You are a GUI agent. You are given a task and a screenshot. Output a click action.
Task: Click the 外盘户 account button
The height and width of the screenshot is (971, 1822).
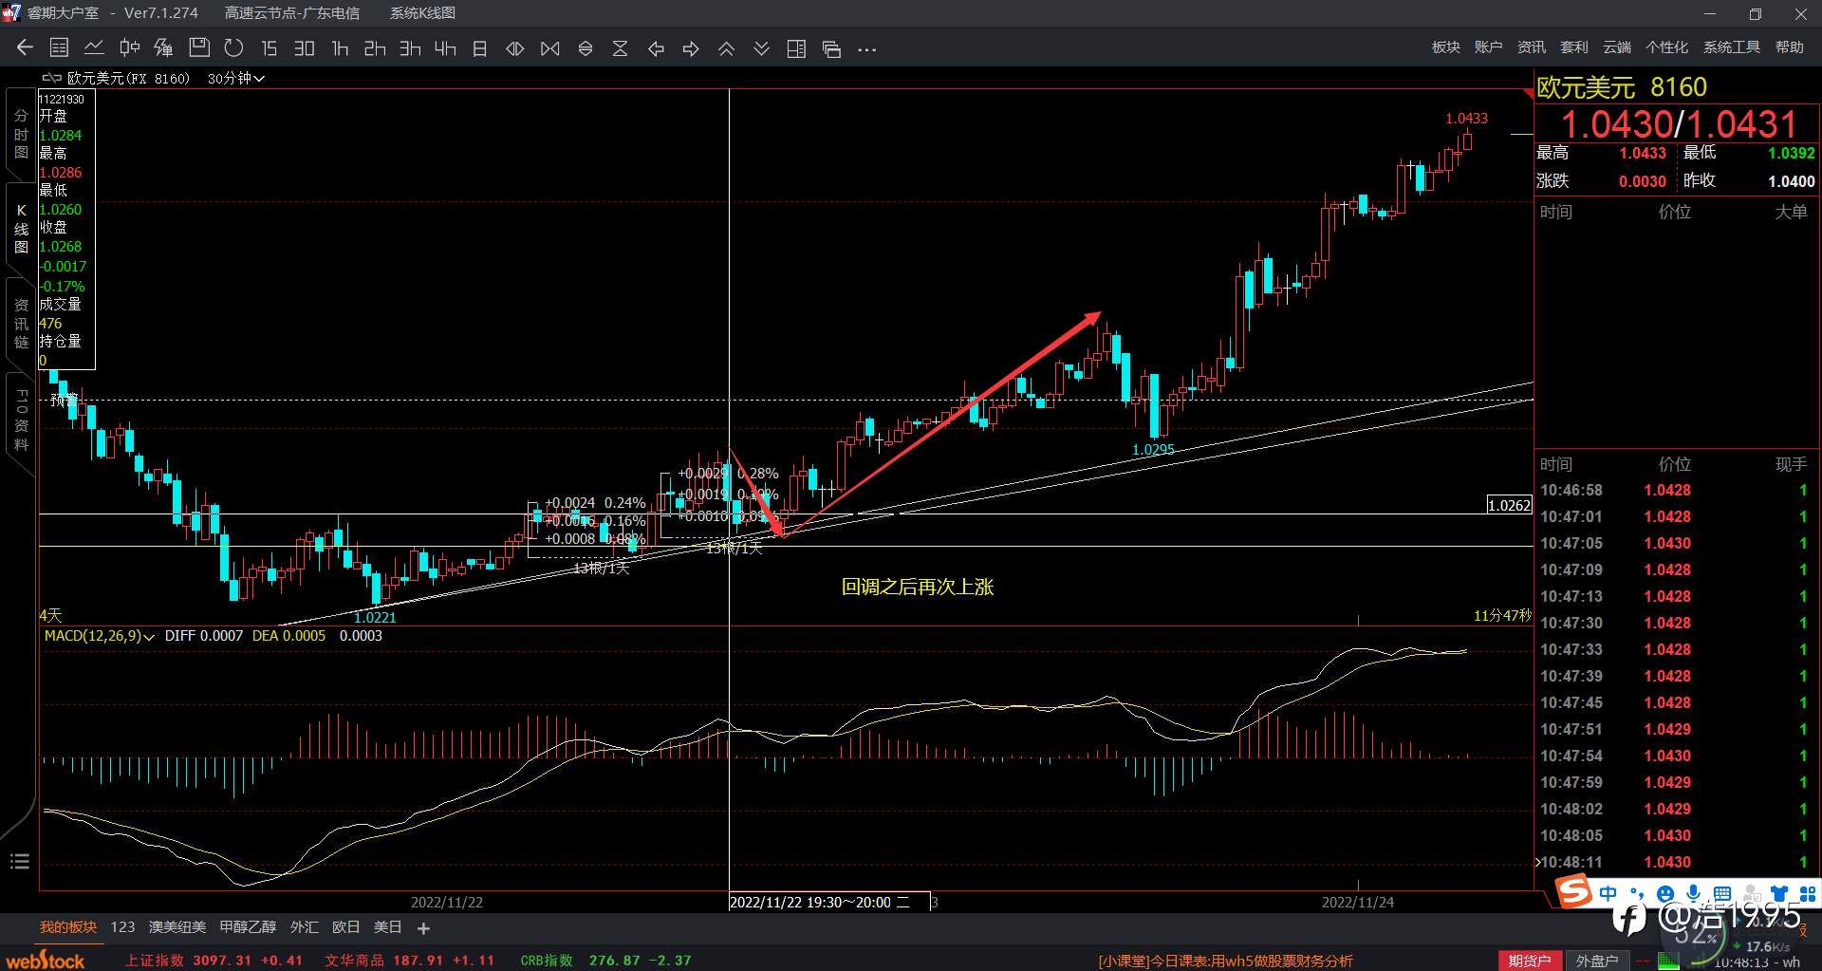click(x=1597, y=961)
